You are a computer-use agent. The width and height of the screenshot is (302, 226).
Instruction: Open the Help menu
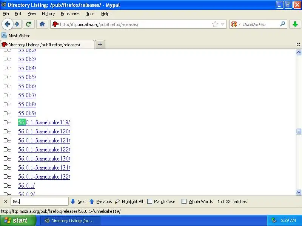tap(105, 14)
